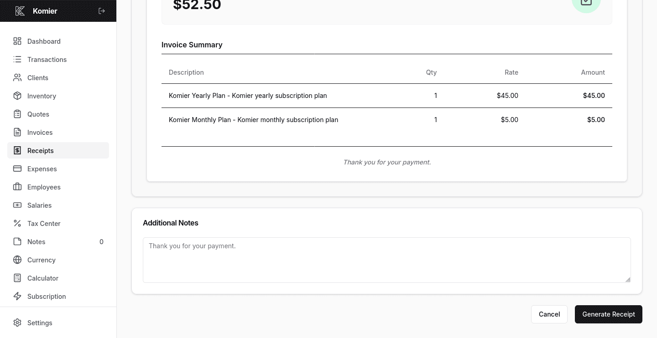The image size is (657, 338).
Task: Open Quotes using its document icon
Action: pyautogui.click(x=17, y=114)
